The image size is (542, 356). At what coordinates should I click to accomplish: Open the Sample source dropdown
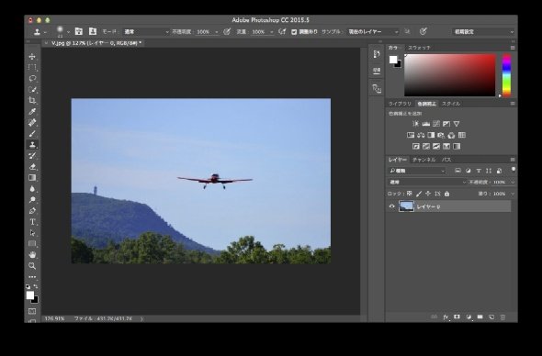tap(373, 32)
